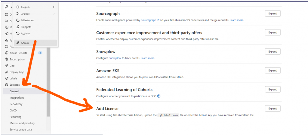The height and width of the screenshot is (135, 308).
Task: Click the Labels tag icon in the sidebar
Action: (7, 78)
